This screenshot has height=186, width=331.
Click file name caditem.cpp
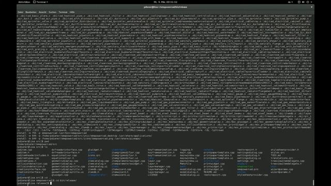24,150
